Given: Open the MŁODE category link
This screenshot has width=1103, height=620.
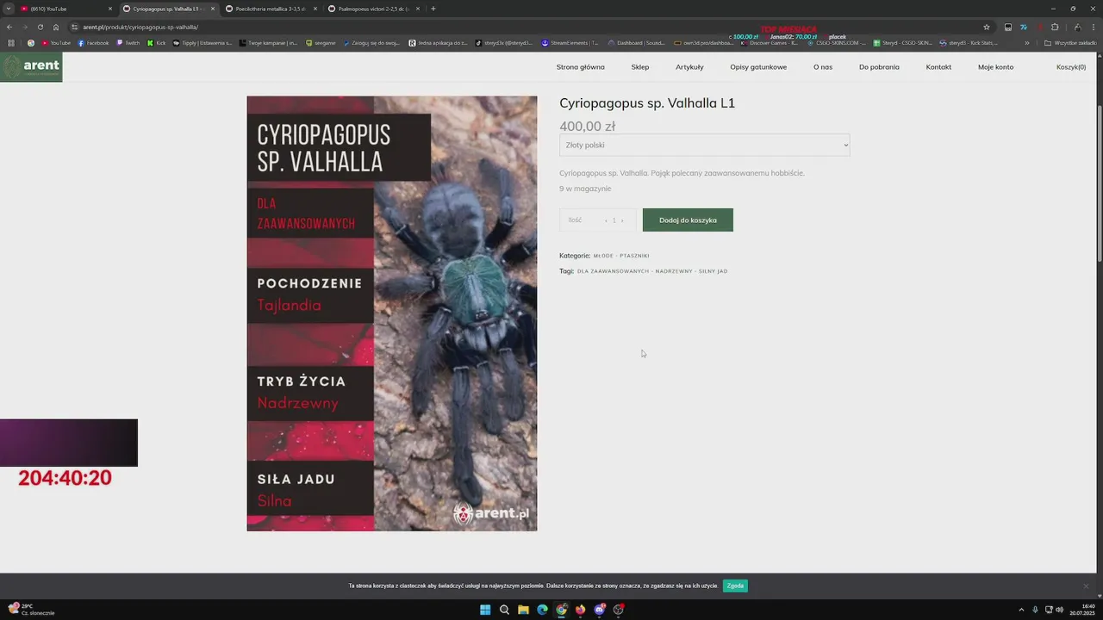Looking at the screenshot, I should click(603, 256).
